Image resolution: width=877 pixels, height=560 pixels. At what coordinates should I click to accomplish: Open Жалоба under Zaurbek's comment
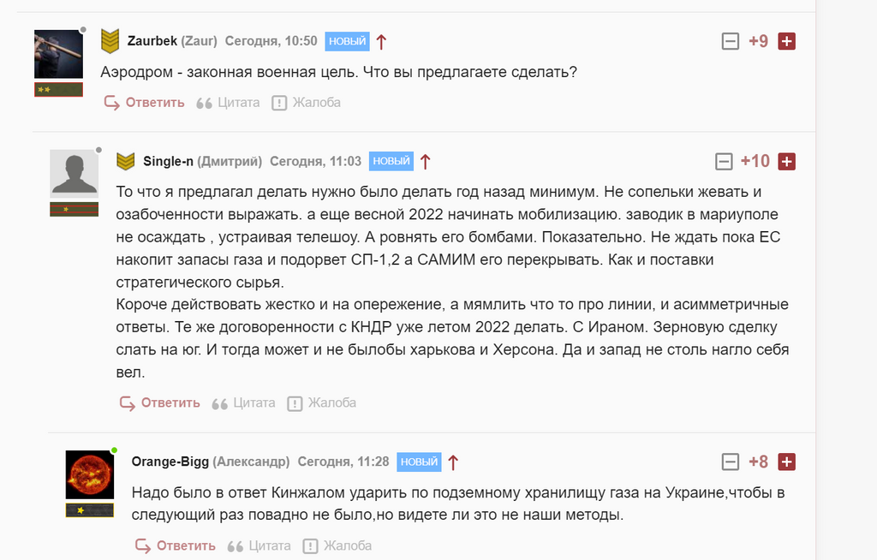point(318,102)
